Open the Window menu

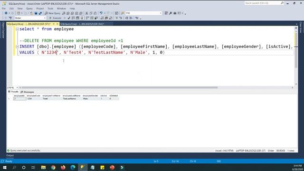click(61, 9)
